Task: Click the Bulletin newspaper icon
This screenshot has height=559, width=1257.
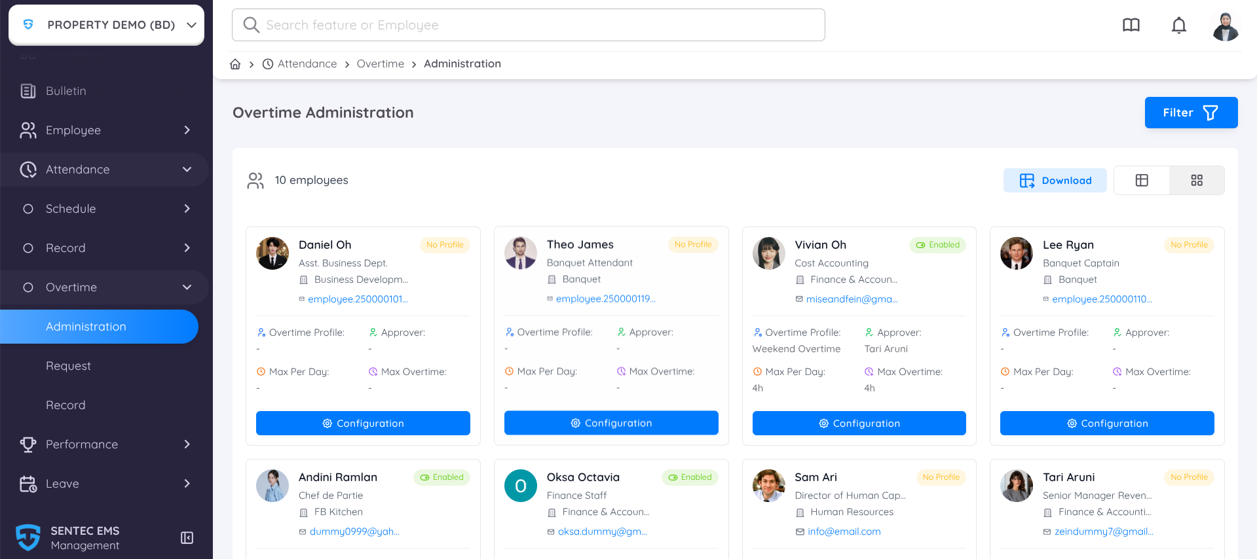Action: pos(28,91)
